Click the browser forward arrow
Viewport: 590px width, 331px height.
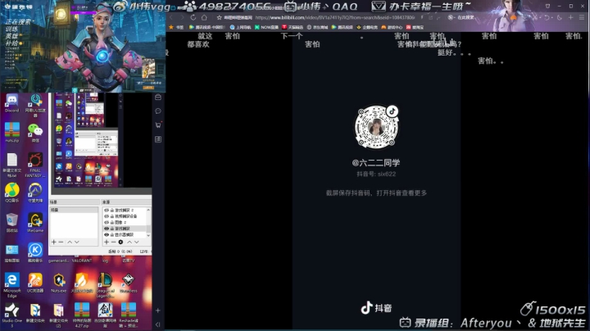click(182, 18)
